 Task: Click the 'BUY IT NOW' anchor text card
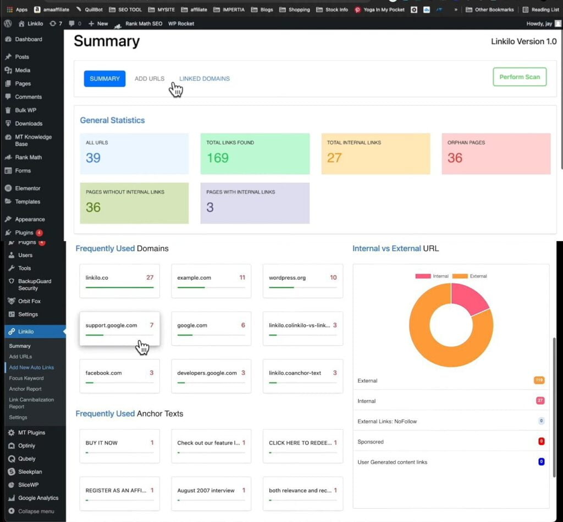pos(119,446)
